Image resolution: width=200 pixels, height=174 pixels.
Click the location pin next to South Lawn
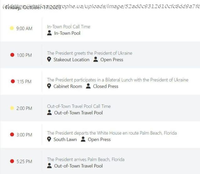(x=49, y=139)
